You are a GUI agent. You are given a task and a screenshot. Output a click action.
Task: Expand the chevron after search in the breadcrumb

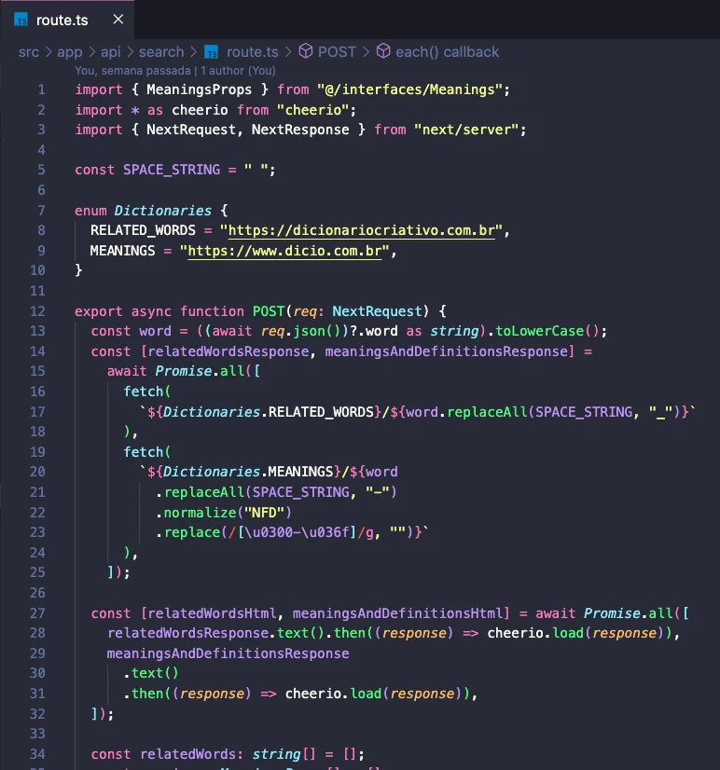point(194,51)
